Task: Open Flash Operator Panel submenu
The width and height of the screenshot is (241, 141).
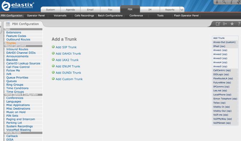Action: tap(186, 16)
